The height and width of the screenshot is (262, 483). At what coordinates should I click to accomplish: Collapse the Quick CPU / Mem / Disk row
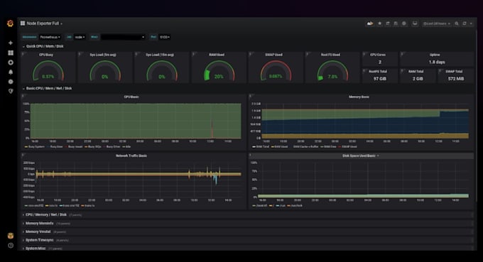point(43,46)
